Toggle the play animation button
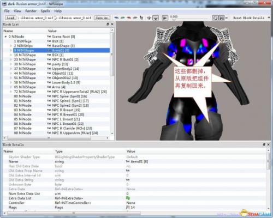 click(x=165, y=18)
